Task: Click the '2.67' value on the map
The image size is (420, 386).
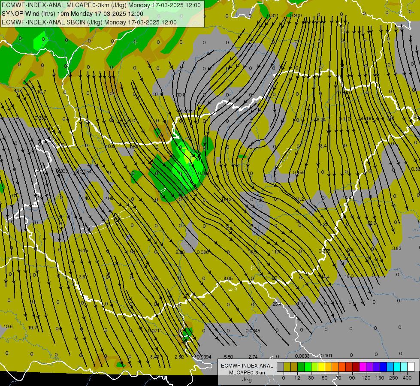Action: coord(83,277)
